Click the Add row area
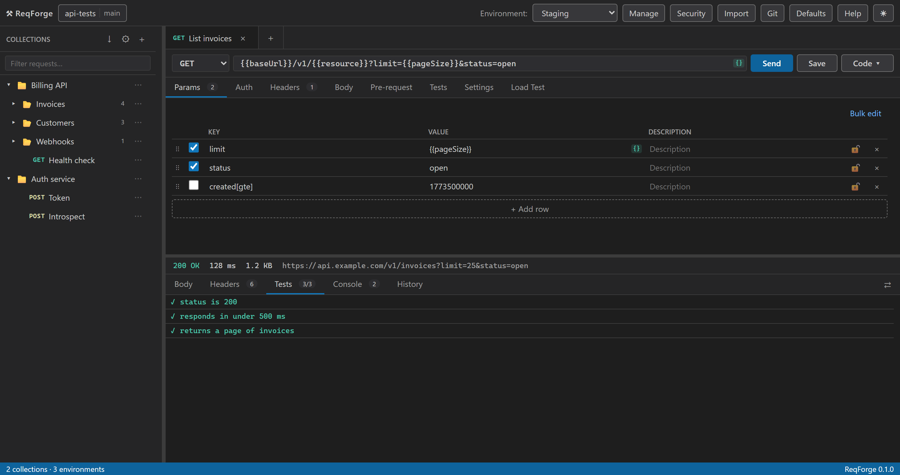The width and height of the screenshot is (900, 475). click(529, 209)
